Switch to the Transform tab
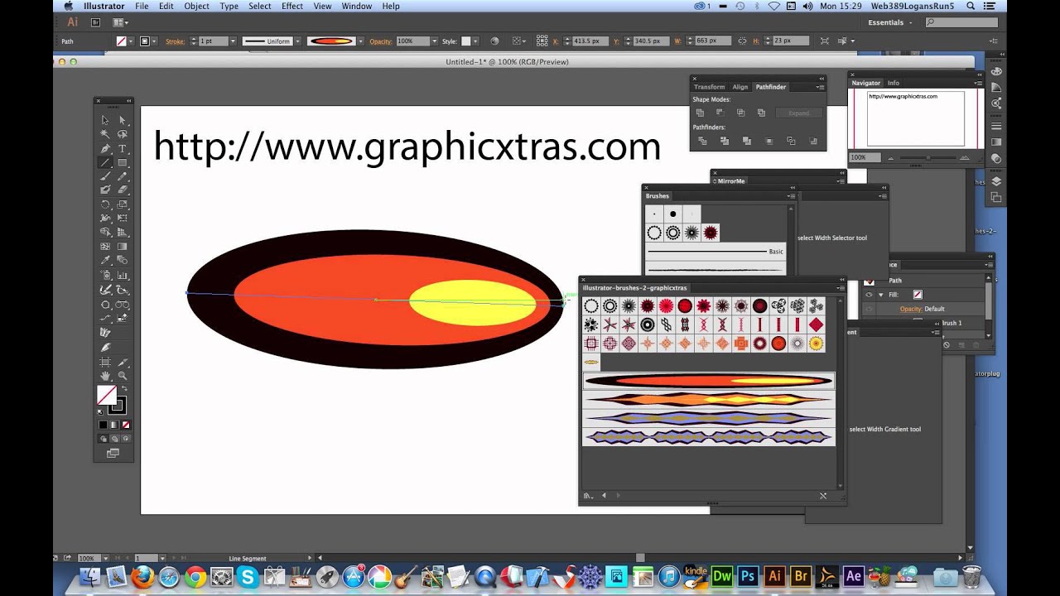Viewport: 1060px width, 596px height. tap(709, 87)
